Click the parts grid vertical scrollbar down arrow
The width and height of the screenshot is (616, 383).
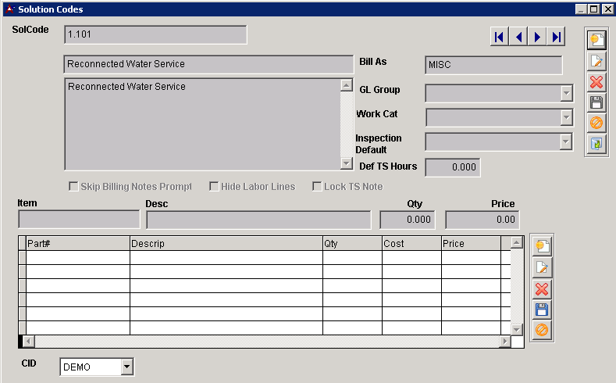point(515,330)
